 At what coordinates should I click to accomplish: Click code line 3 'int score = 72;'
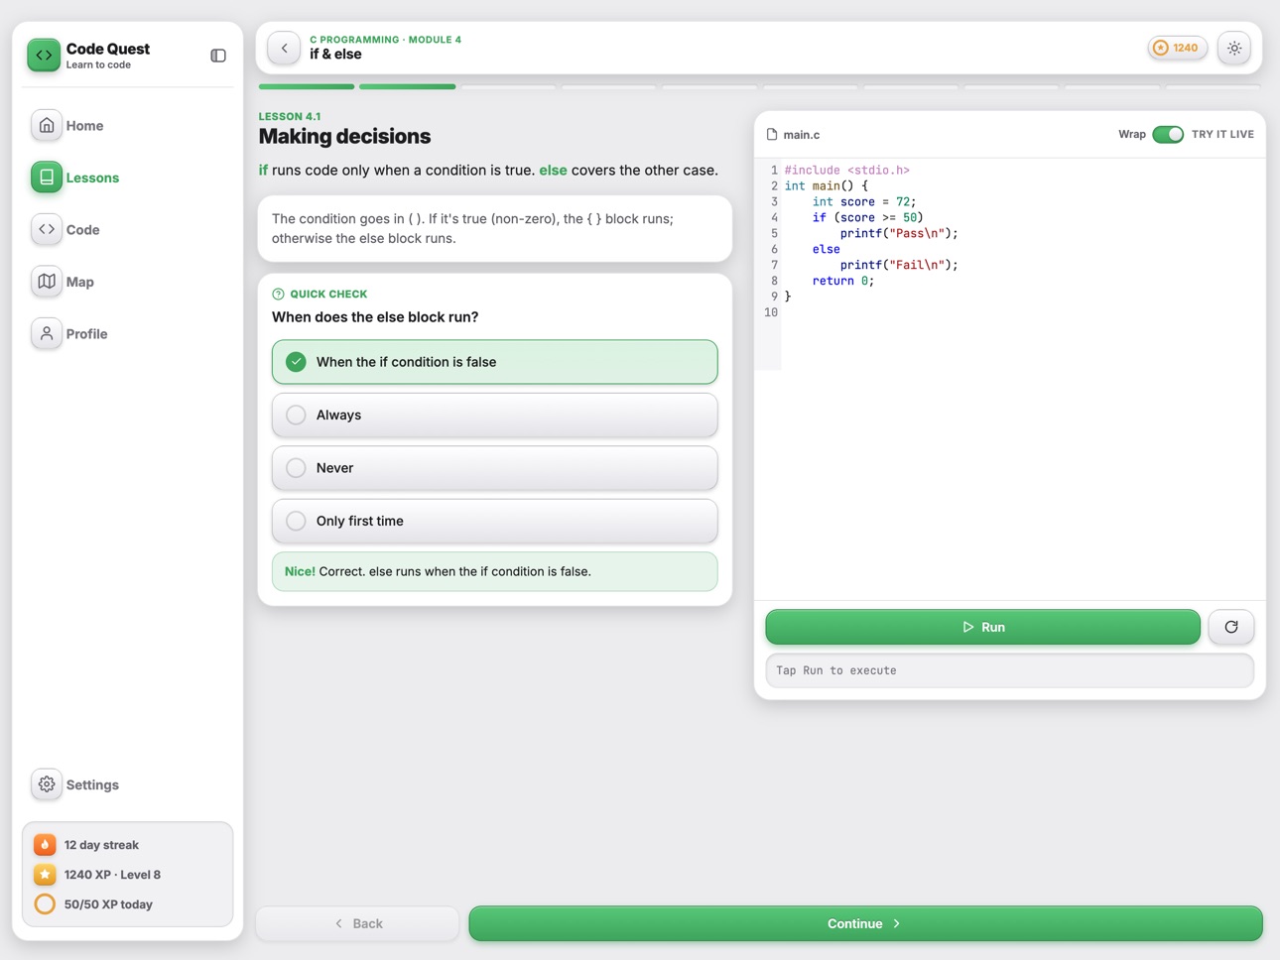(864, 201)
